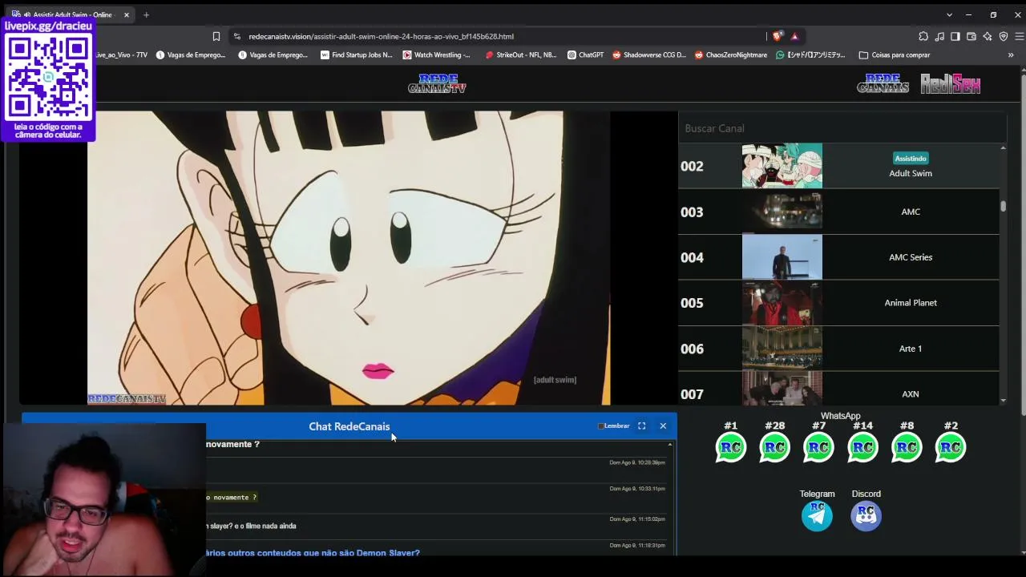Image resolution: width=1026 pixels, height=577 pixels.
Task: Open the Shadowverse CCG bookmark
Action: [649, 55]
